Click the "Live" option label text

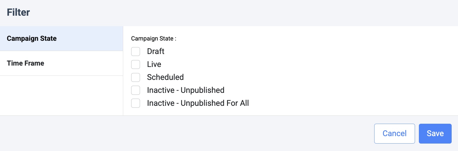(154, 64)
